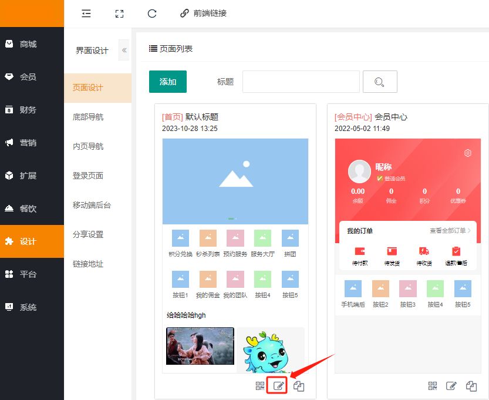Click the magnifier search button
The height and width of the screenshot is (400, 489).
tap(380, 82)
